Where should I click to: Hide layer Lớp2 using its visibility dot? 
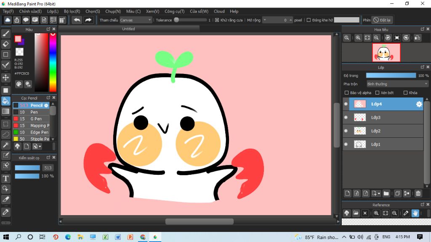(346, 131)
